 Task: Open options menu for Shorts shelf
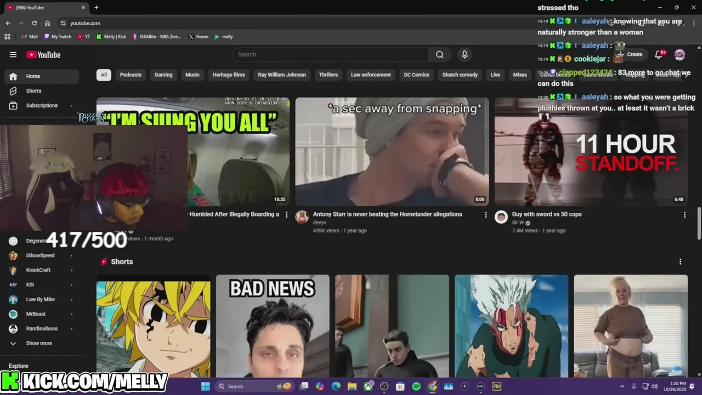680,262
